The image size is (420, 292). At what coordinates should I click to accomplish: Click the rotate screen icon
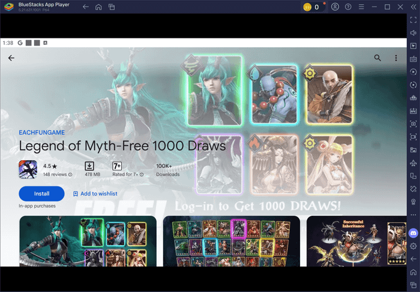pos(413,176)
